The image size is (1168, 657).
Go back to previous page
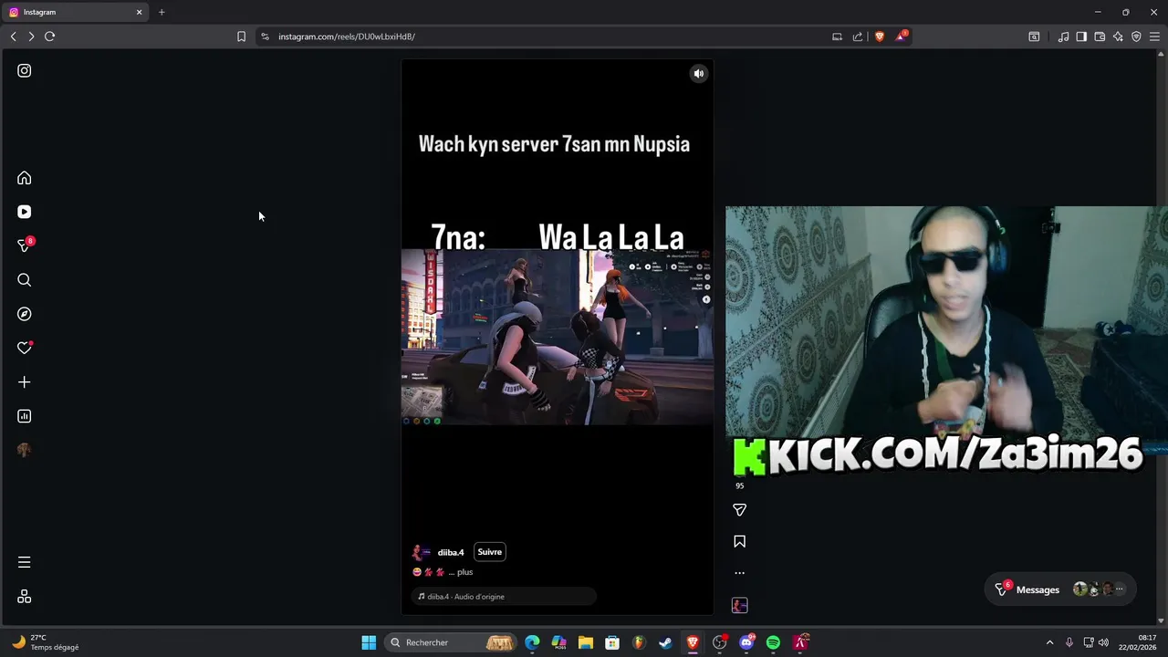pyautogui.click(x=13, y=36)
